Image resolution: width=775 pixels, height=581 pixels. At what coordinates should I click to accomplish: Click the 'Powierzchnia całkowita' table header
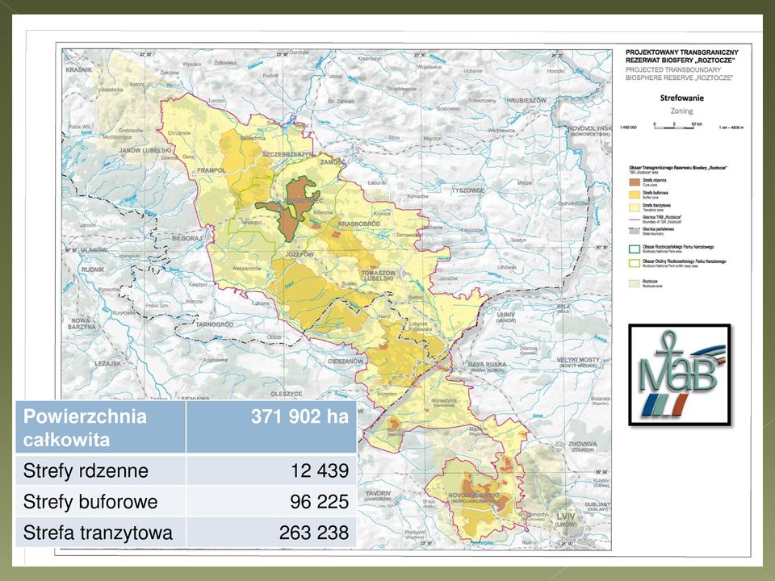point(101,427)
